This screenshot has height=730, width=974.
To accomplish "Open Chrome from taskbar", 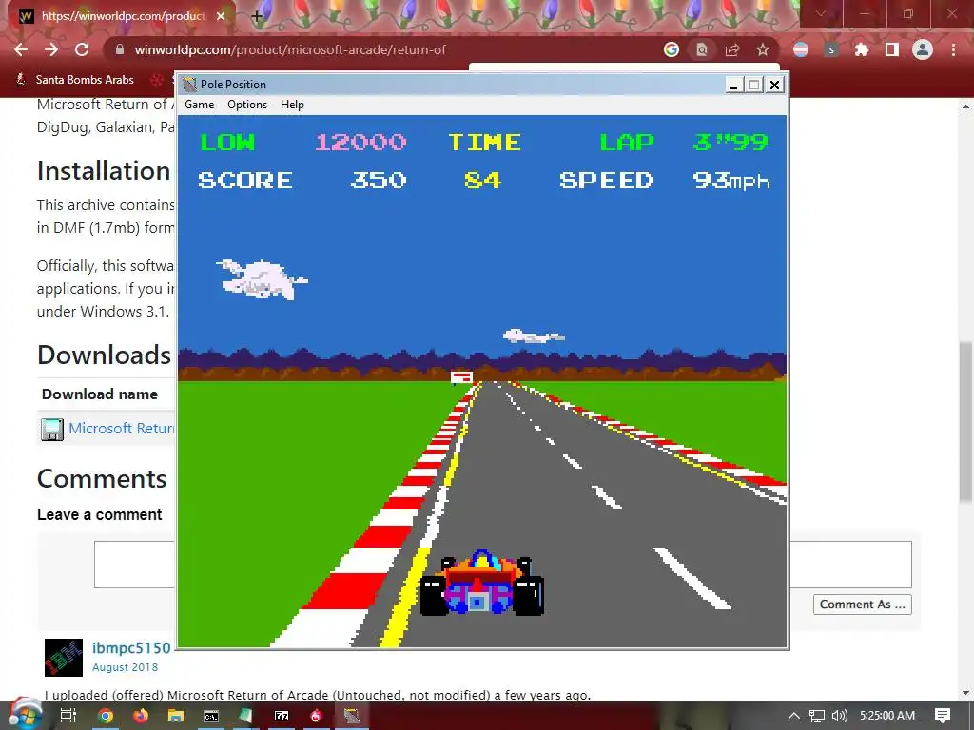I will tap(106, 716).
